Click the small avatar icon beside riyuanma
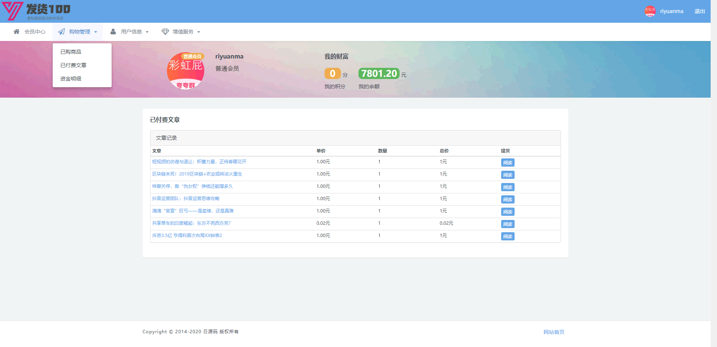 pos(650,11)
